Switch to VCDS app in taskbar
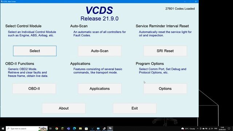The height and width of the screenshot is (131, 233). click(x=110, y=128)
